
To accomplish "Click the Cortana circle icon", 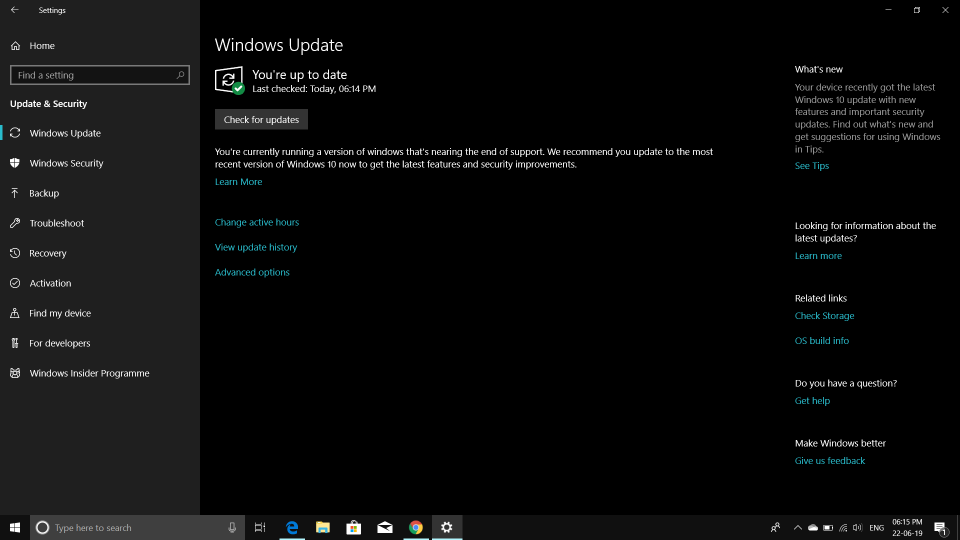I will click(x=42, y=527).
